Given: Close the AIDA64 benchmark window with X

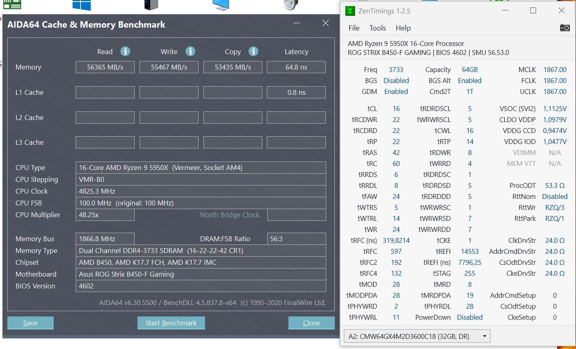Looking at the screenshot, I should tap(325, 23).
